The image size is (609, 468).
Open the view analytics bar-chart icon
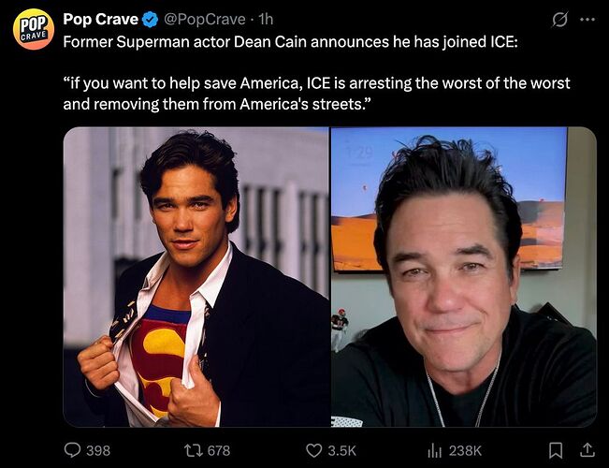[435, 450]
